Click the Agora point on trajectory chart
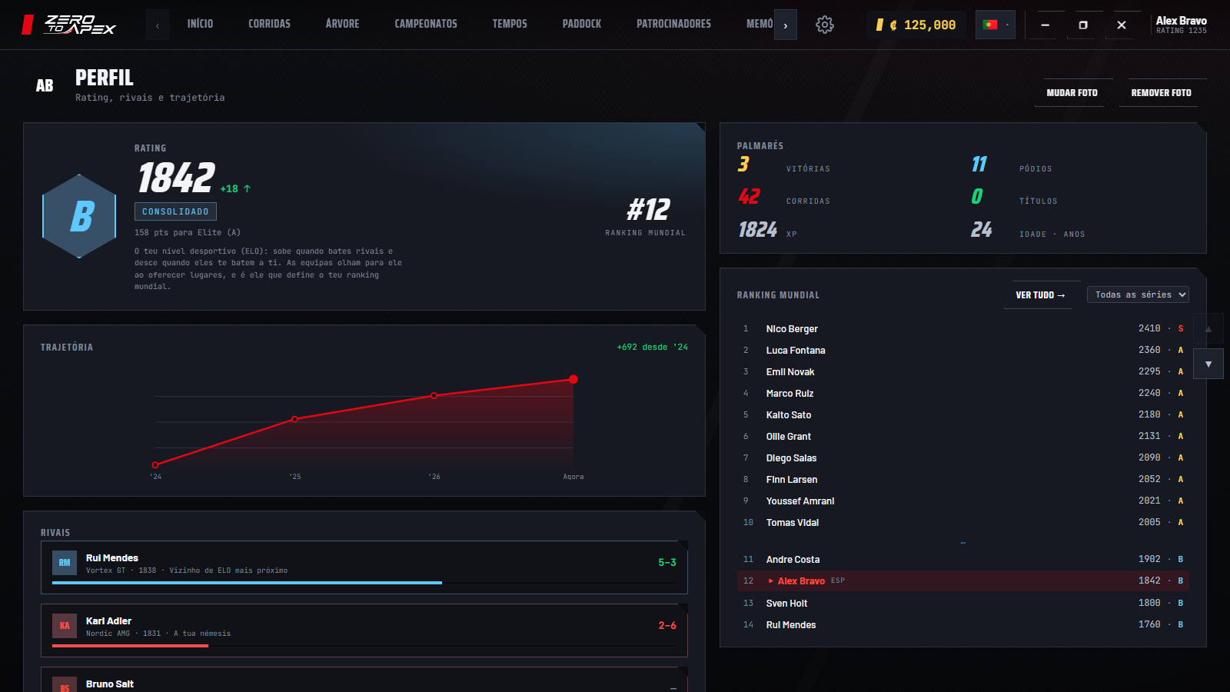Viewport: 1230px width, 692px height. coord(573,379)
